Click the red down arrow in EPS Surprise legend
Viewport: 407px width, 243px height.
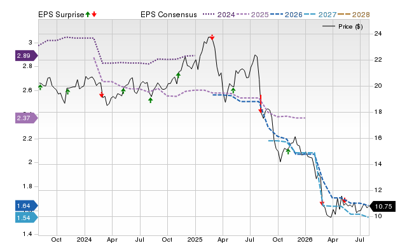coord(94,15)
